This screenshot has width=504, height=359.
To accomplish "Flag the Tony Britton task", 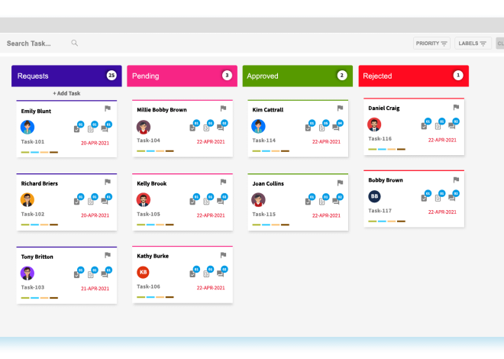I will point(108,255).
